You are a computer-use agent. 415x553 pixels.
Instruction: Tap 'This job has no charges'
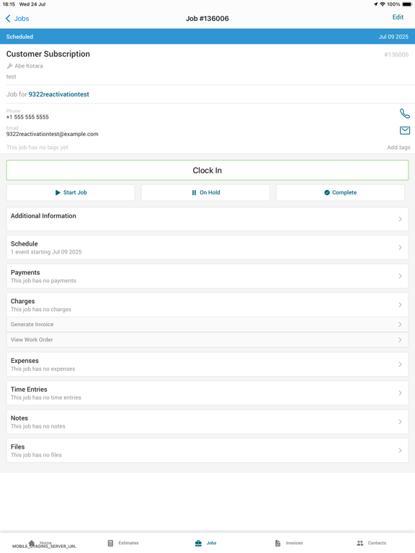[x=41, y=310]
